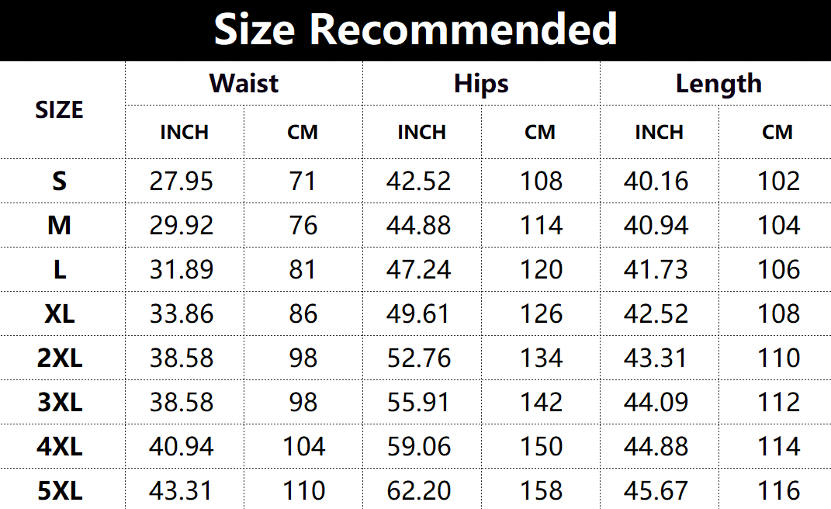Click the INCH subheader under Waist
This screenshot has width=831, height=509.
coord(185,132)
